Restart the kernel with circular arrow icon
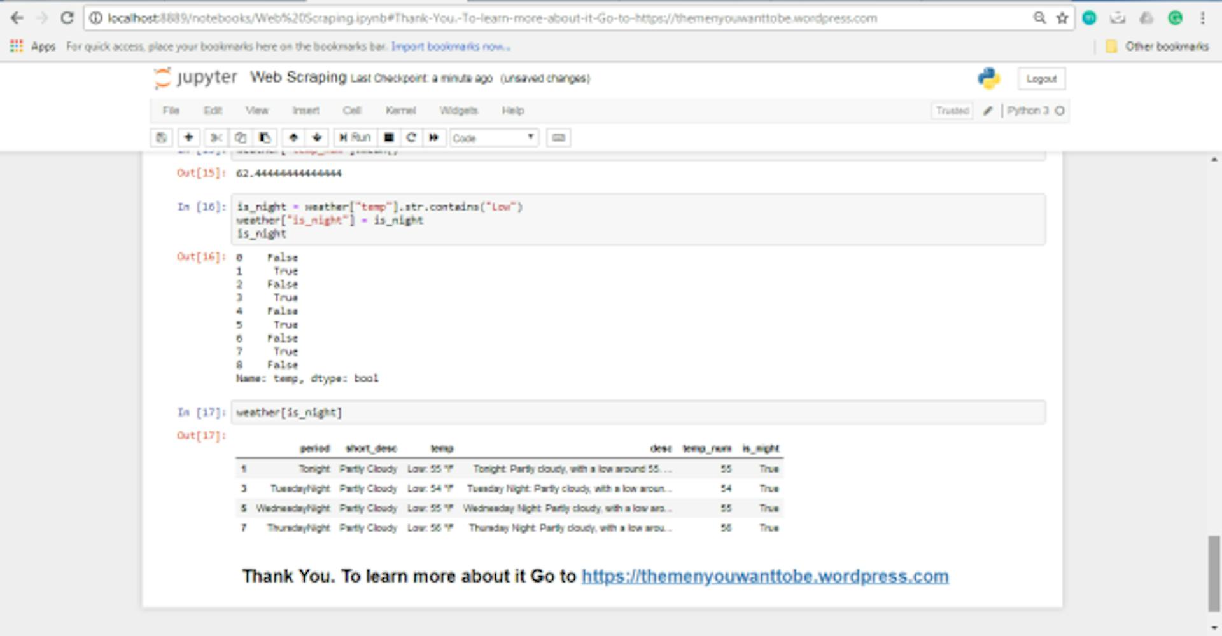Image resolution: width=1222 pixels, height=636 pixels. click(411, 137)
